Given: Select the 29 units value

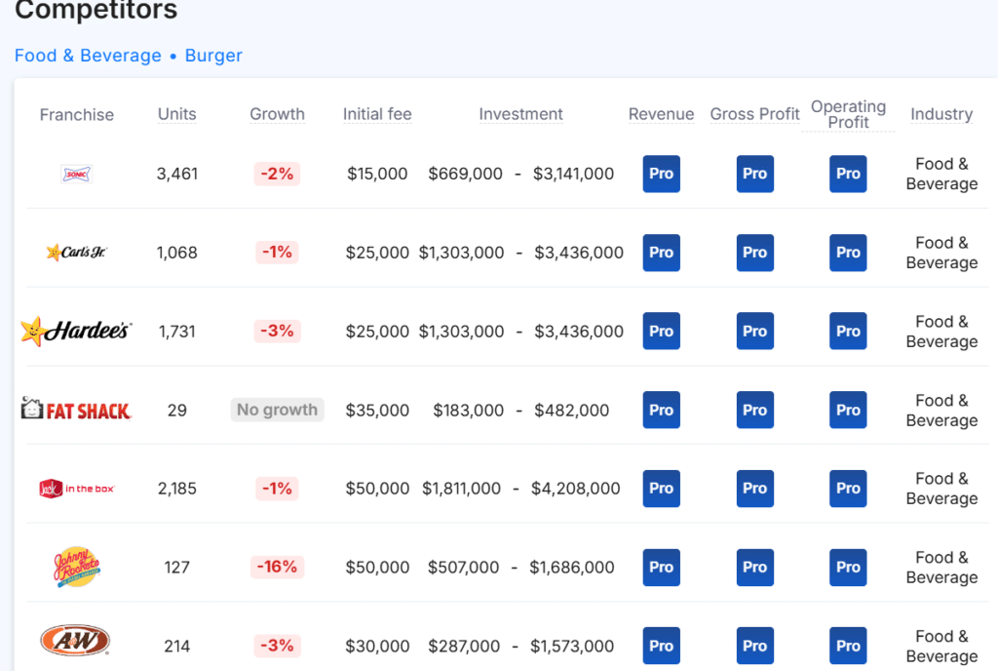Looking at the screenshot, I should pos(177,410).
